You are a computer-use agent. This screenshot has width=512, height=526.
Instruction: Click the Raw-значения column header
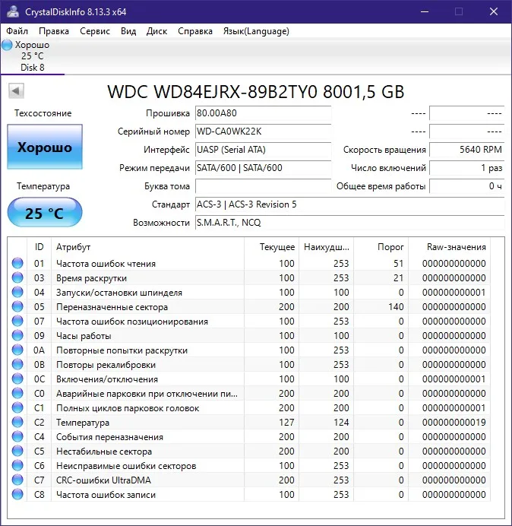tap(449, 247)
